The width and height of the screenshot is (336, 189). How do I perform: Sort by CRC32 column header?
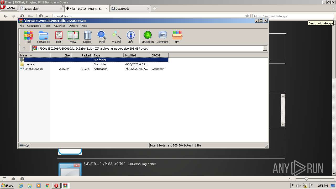tap(159, 55)
